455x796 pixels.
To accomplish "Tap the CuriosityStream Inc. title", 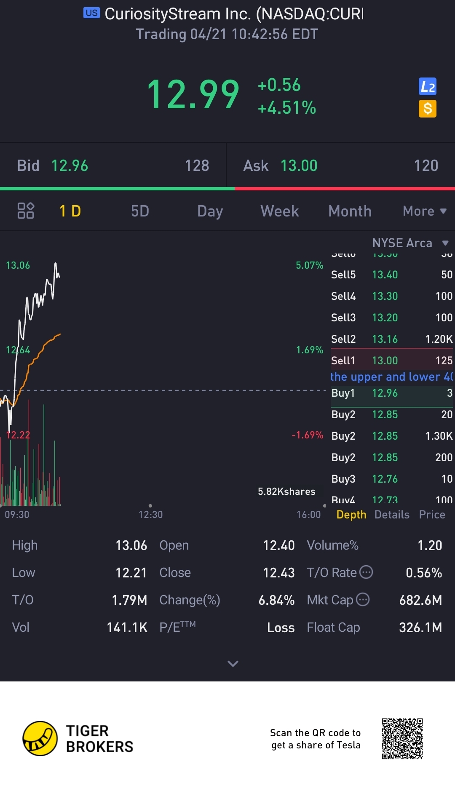I will tap(233, 14).
